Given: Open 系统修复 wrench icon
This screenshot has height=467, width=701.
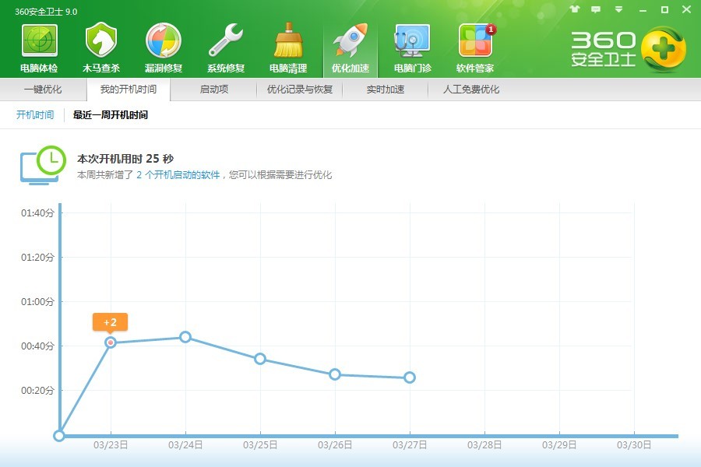Looking at the screenshot, I should pos(226,40).
